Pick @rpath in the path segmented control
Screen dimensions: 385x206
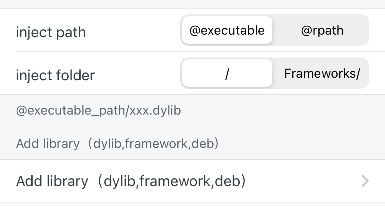(x=322, y=30)
